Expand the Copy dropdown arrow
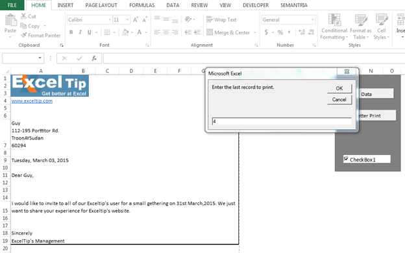This screenshot has height=253, width=405. (x=45, y=26)
